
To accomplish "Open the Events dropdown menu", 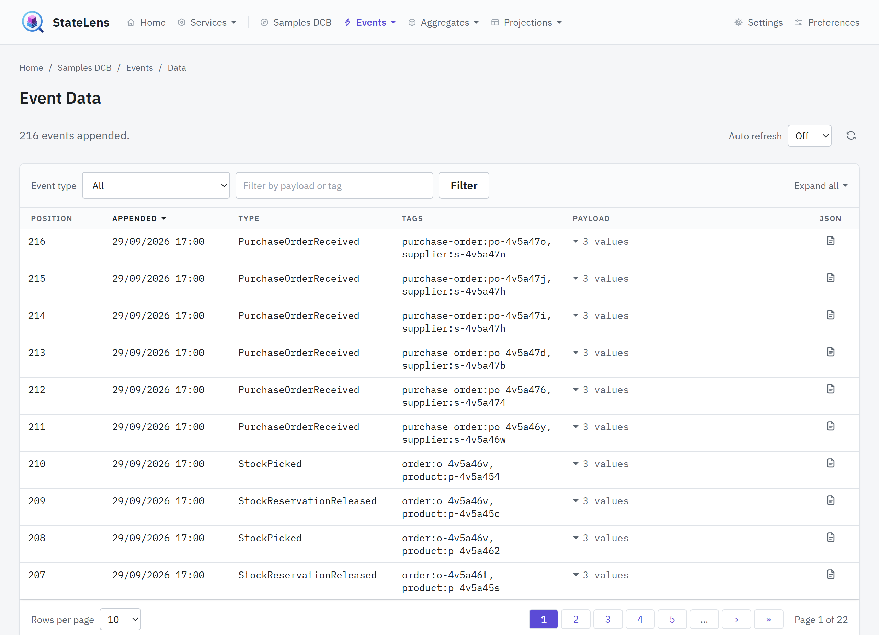I will (370, 22).
